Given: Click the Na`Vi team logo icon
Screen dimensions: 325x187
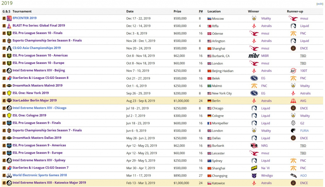Looking at the screenshot, I should [254, 168].
